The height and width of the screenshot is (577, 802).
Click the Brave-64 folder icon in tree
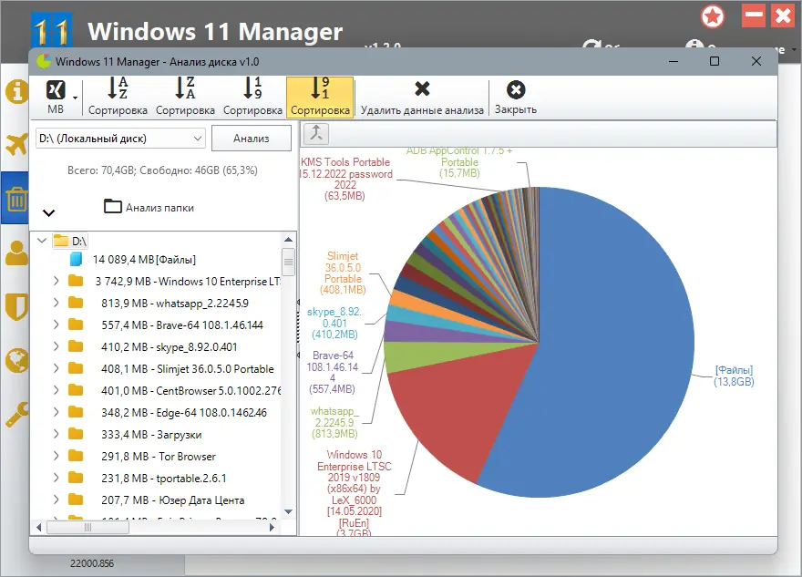[x=76, y=325]
